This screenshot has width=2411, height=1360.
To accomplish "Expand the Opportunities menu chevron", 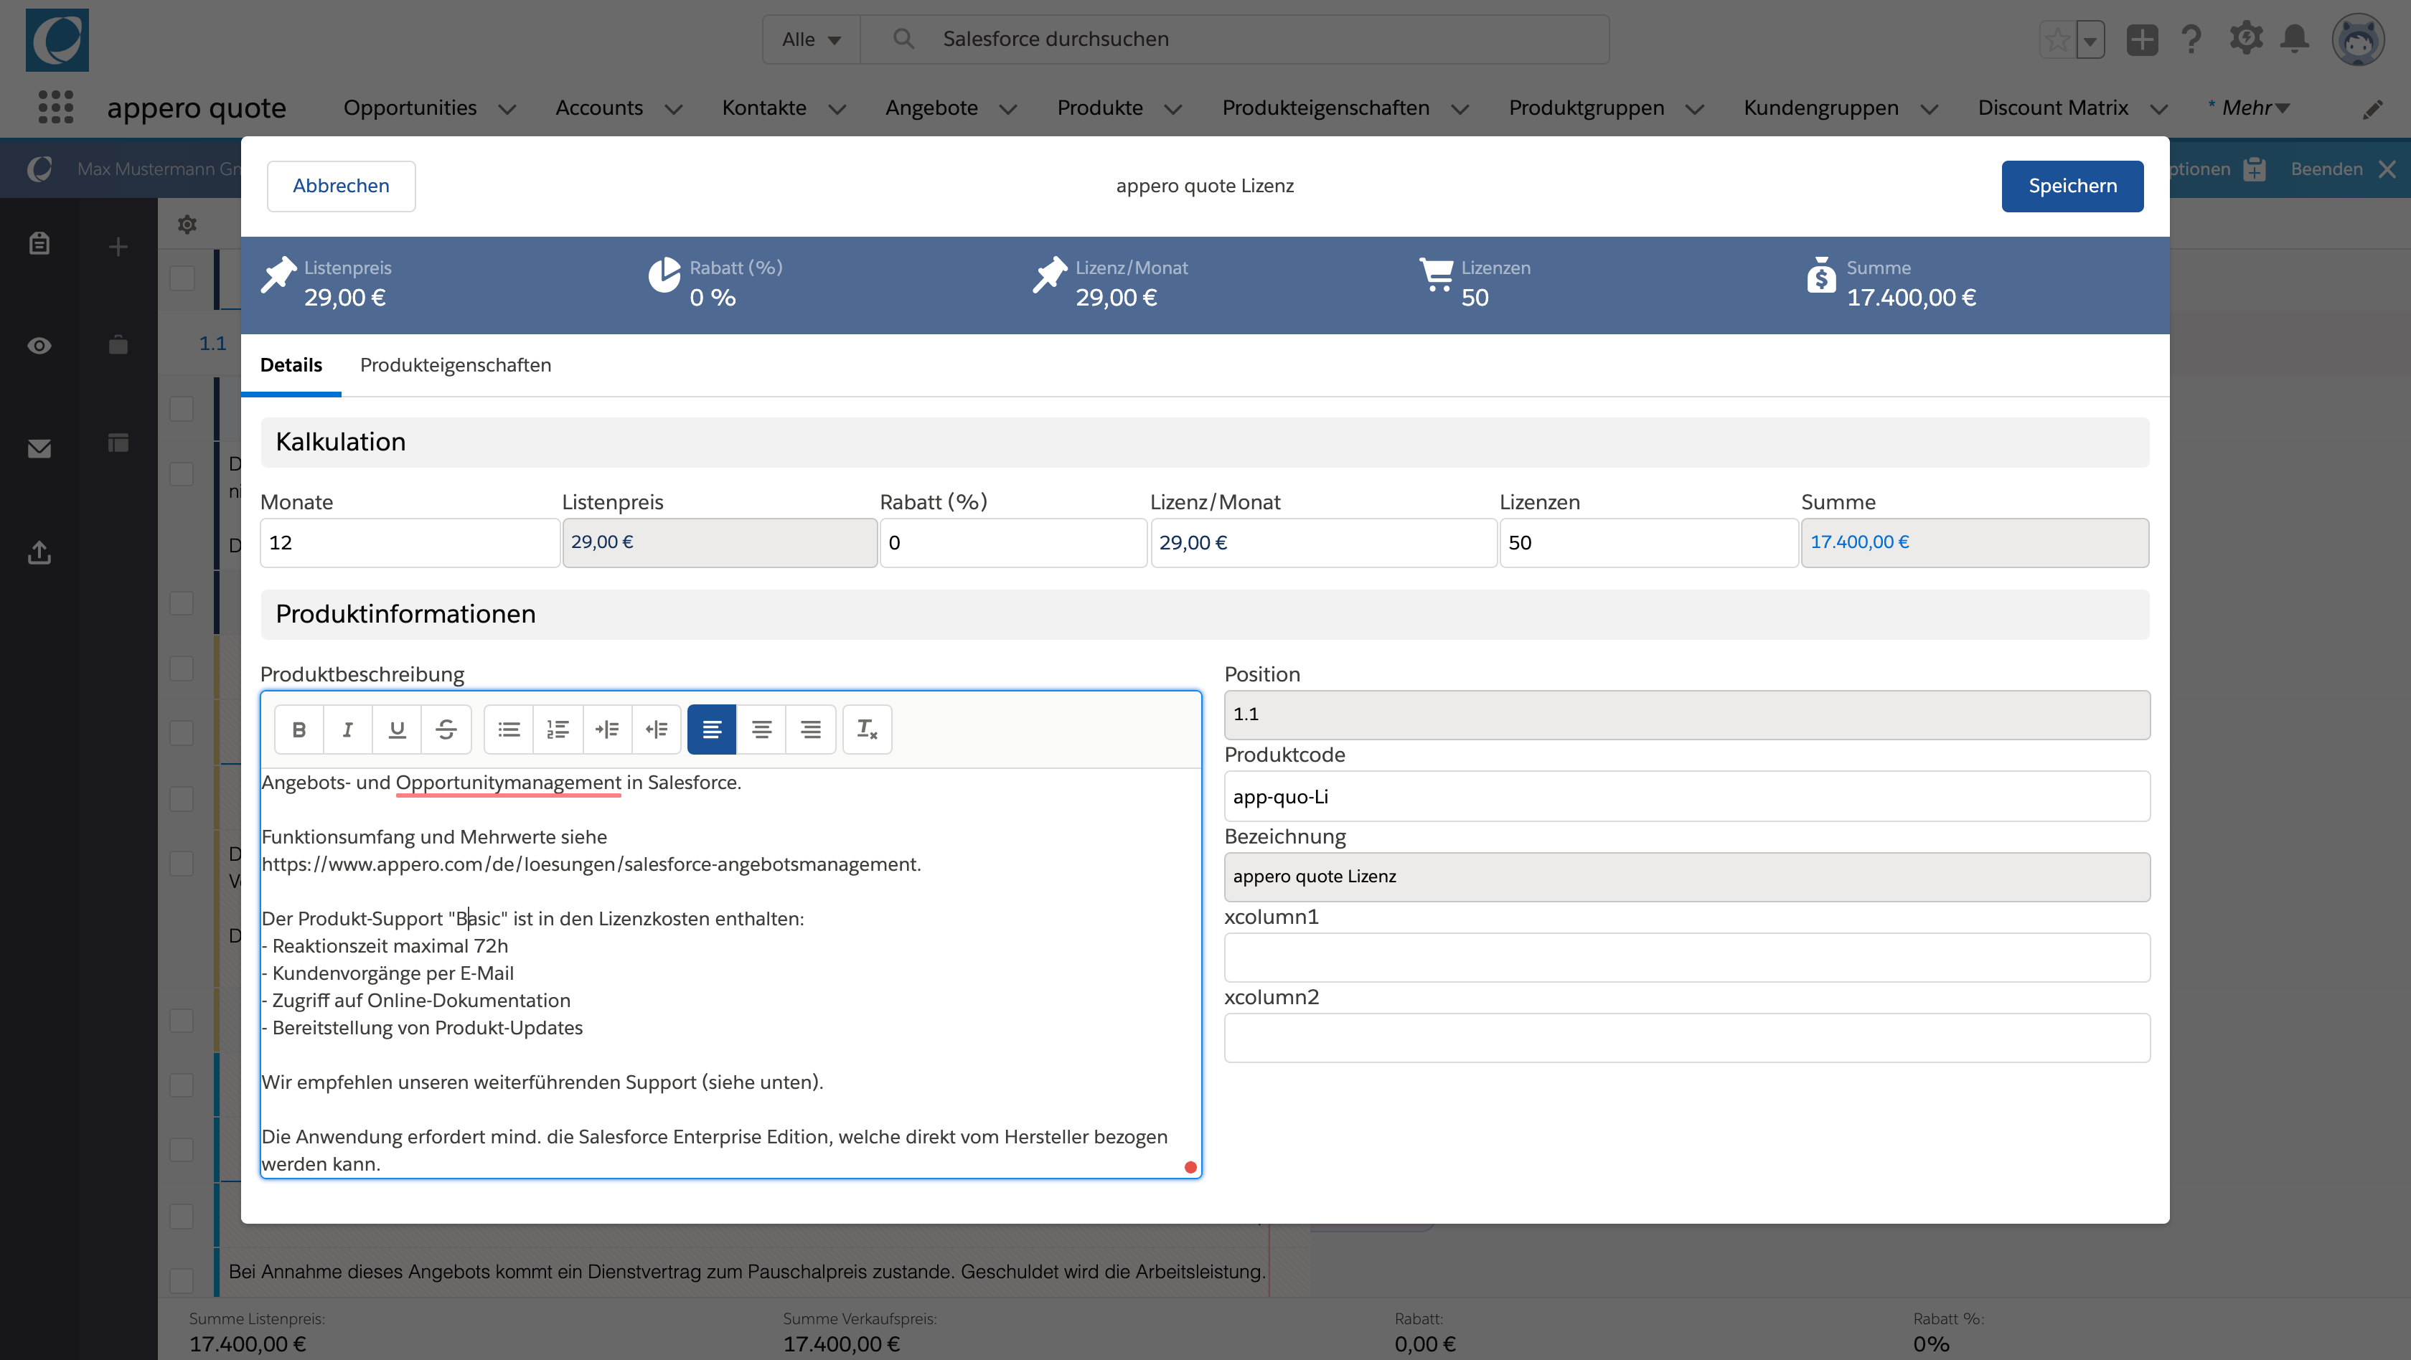I will coord(507,110).
